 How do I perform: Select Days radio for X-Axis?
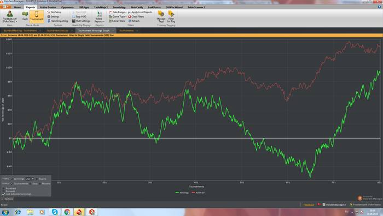point(30,184)
